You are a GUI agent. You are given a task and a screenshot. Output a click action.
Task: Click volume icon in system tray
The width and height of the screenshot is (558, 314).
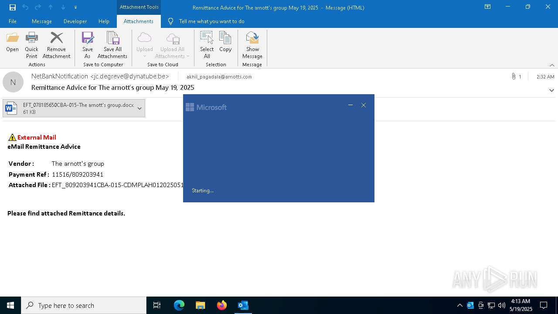click(502, 305)
